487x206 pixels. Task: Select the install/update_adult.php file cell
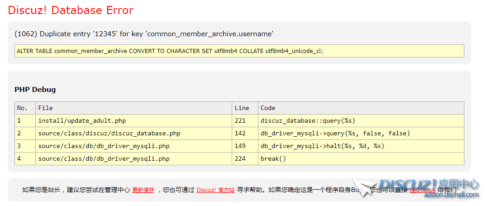[82, 120]
